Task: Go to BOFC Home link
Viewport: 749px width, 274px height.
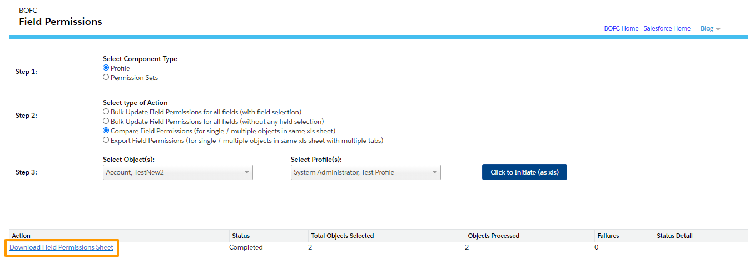Action: tap(621, 28)
